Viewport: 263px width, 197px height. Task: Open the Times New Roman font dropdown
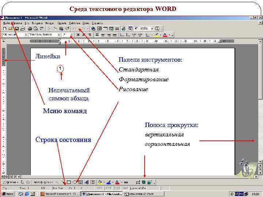(59, 35)
